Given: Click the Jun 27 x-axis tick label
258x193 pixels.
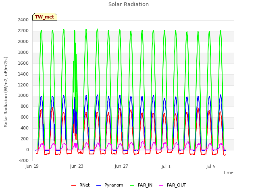Looking at the screenshot, I should pyautogui.click(x=121, y=166).
